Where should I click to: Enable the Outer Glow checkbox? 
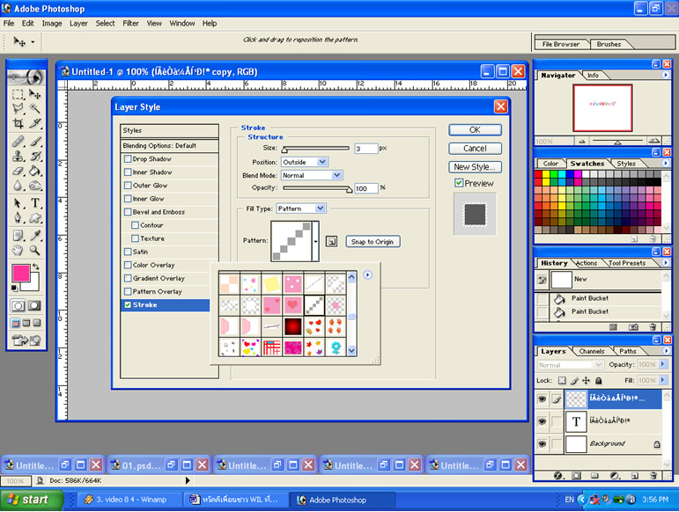pyautogui.click(x=128, y=185)
